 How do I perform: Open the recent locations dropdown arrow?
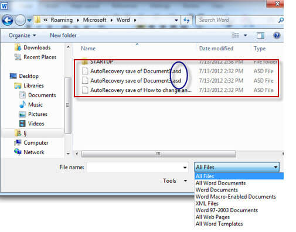(x=29, y=20)
